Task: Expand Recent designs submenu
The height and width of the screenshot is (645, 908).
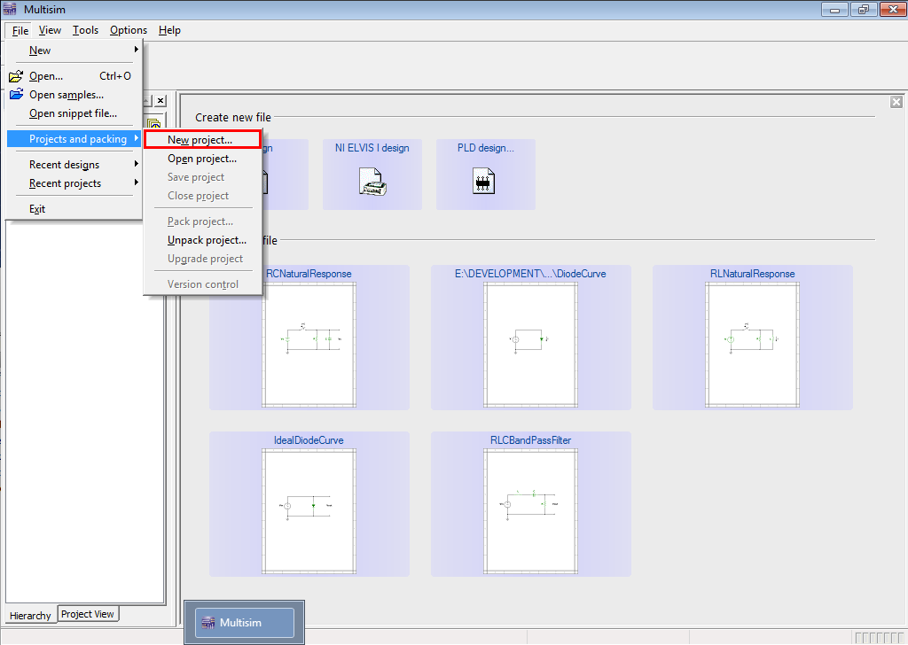Action: [x=74, y=164]
